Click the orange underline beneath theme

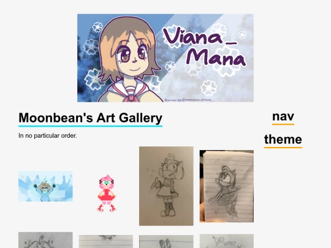[283, 147]
